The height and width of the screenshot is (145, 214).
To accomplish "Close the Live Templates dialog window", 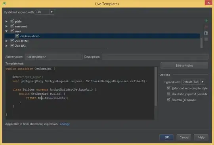I will pyautogui.click(x=208, y=3).
